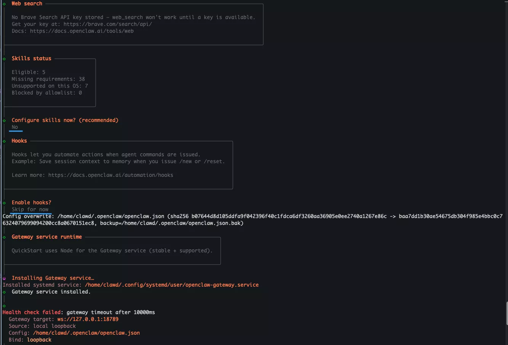The height and width of the screenshot is (345, 508).
Task: Click the diamond marker beside Web search
Action: pyautogui.click(x=4, y=4)
